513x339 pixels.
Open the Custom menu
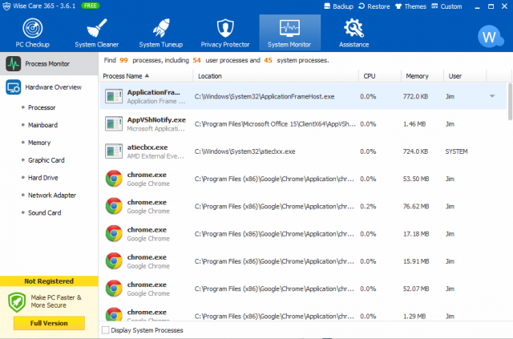click(446, 6)
